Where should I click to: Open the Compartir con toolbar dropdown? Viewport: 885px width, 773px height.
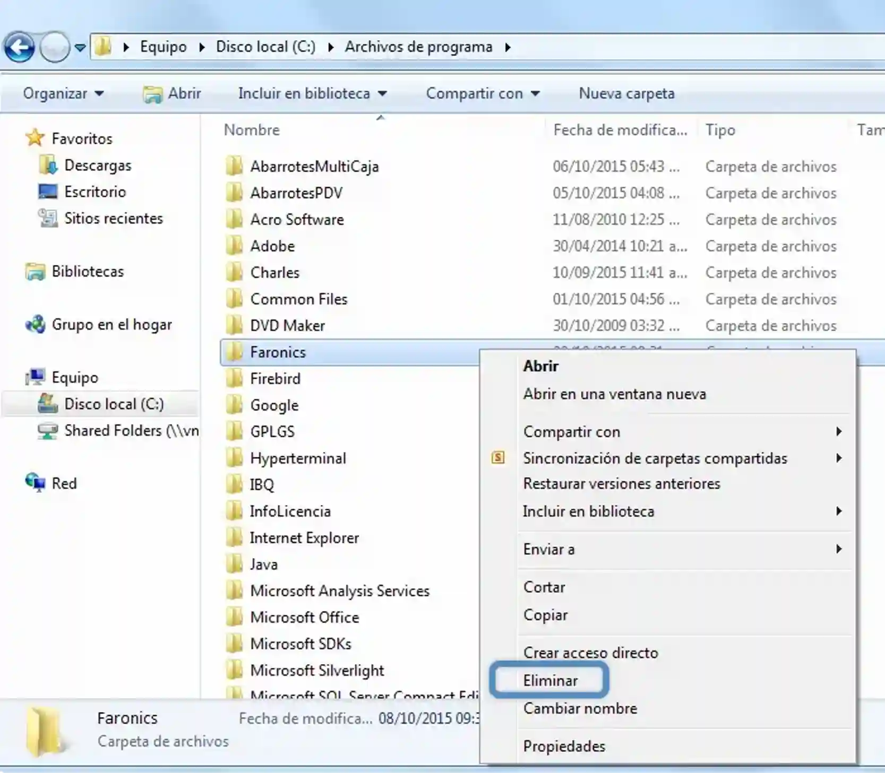[x=483, y=93]
